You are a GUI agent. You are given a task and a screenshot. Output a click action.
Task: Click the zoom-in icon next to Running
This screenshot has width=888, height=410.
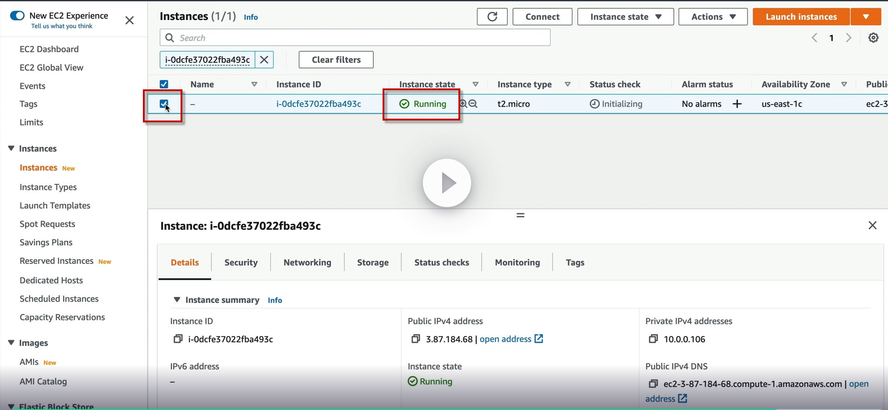pyautogui.click(x=464, y=104)
